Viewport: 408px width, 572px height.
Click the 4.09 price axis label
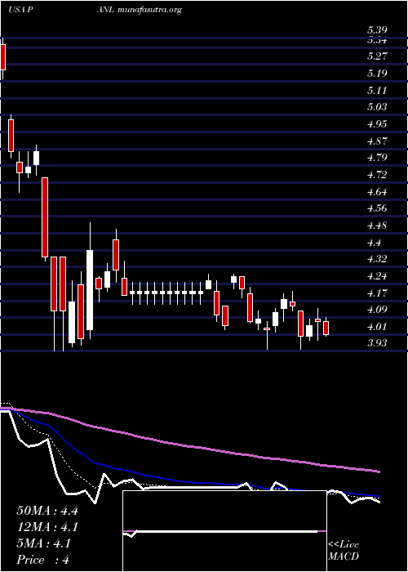pyautogui.click(x=377, y=310)
